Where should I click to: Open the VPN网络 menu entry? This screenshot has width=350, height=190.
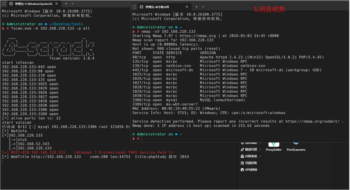(249, 170)
